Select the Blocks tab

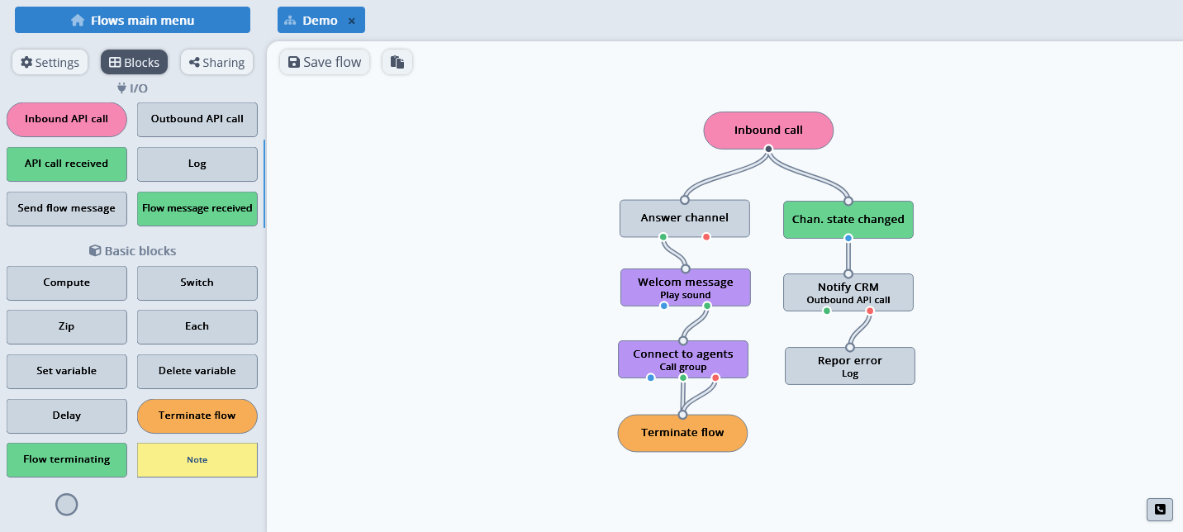[134, 63]
